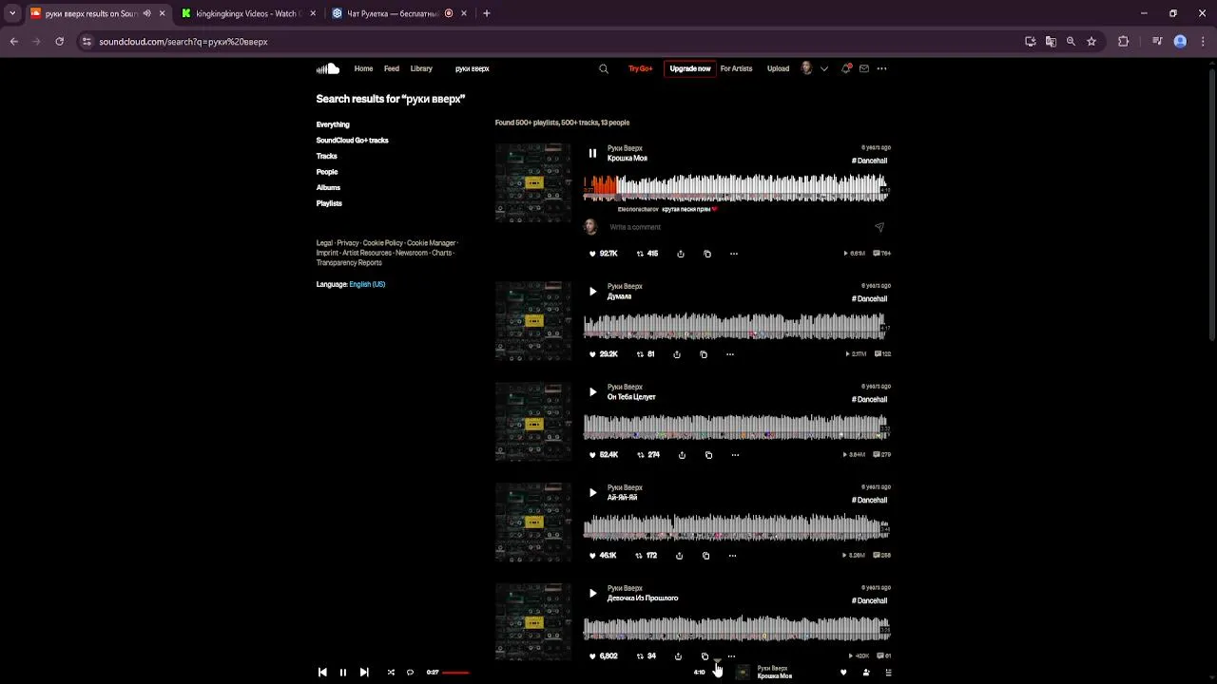Image resolution: width=1217 pixels, height=684 pixels.
Task: Repost the Думала track showing 81 reposts
Action: coord(645,354)
